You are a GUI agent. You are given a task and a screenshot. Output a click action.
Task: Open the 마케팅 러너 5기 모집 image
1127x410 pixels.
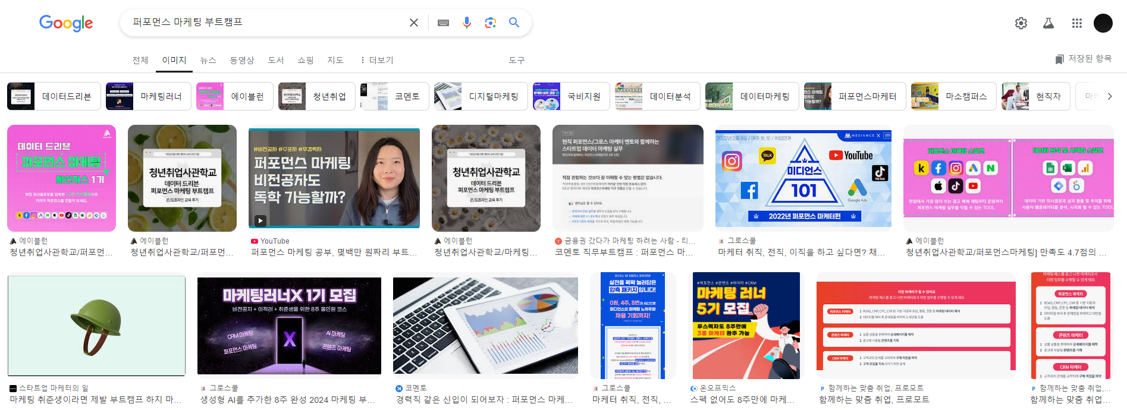746,326
